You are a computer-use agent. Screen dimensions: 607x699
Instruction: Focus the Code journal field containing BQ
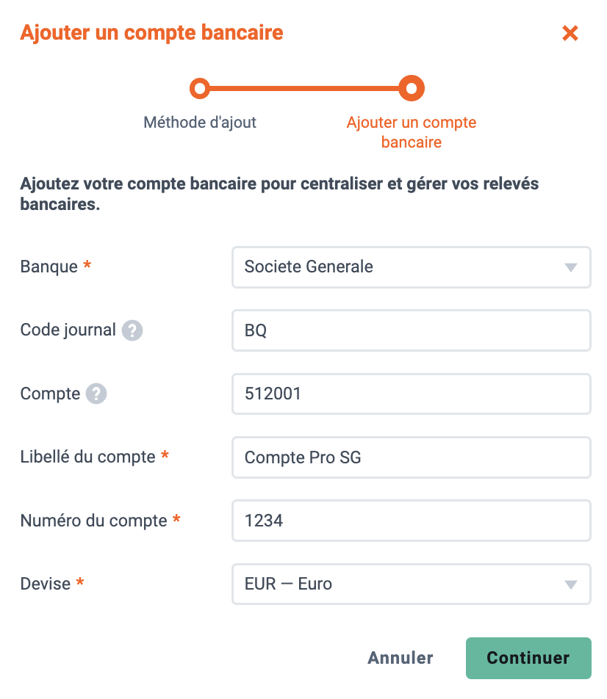(x=411, y=330)
